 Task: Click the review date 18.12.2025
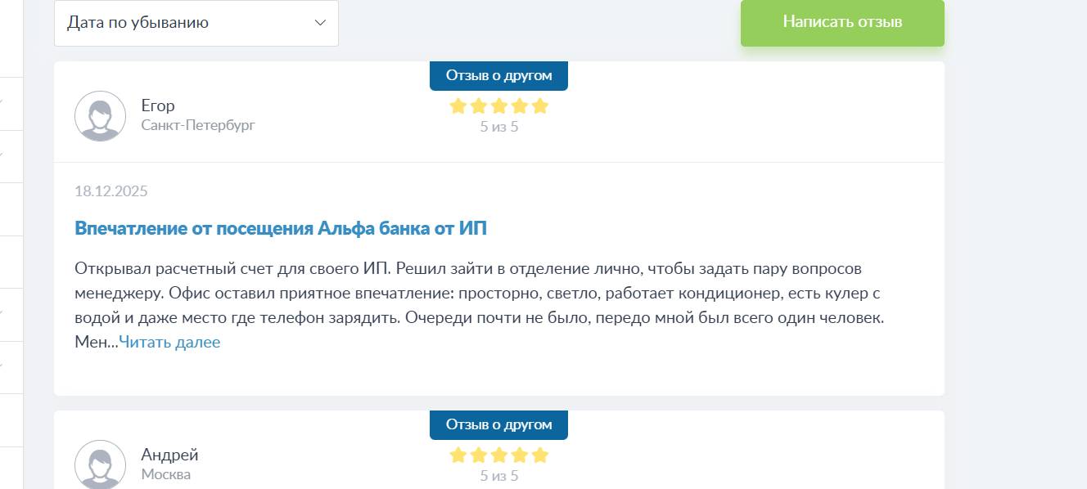click(x=111, y=191)
